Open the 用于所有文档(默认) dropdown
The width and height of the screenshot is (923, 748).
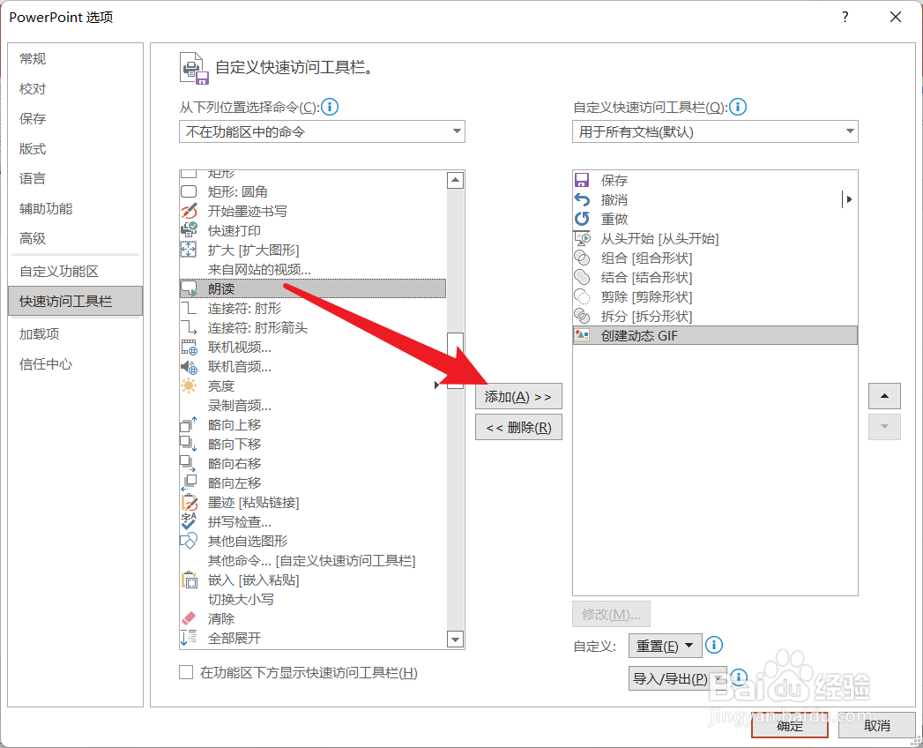(715, 131)
